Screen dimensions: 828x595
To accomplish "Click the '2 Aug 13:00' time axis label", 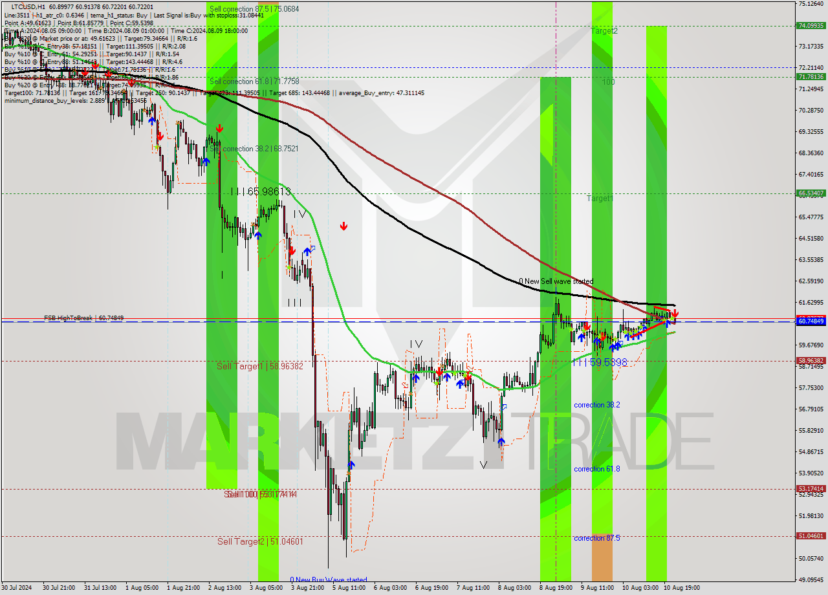I will point(224,588).
